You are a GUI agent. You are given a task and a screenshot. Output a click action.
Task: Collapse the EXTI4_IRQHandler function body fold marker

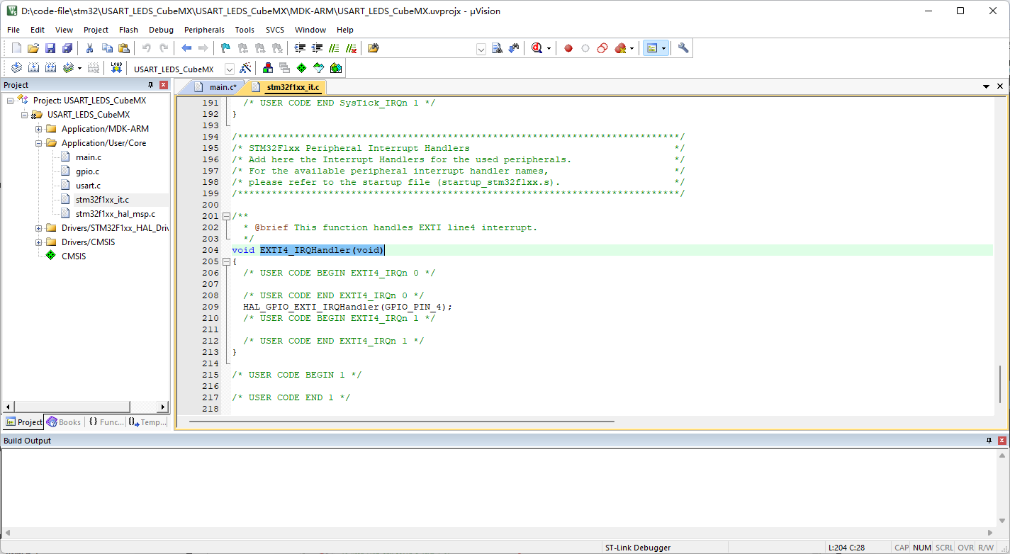click(226, 261)
